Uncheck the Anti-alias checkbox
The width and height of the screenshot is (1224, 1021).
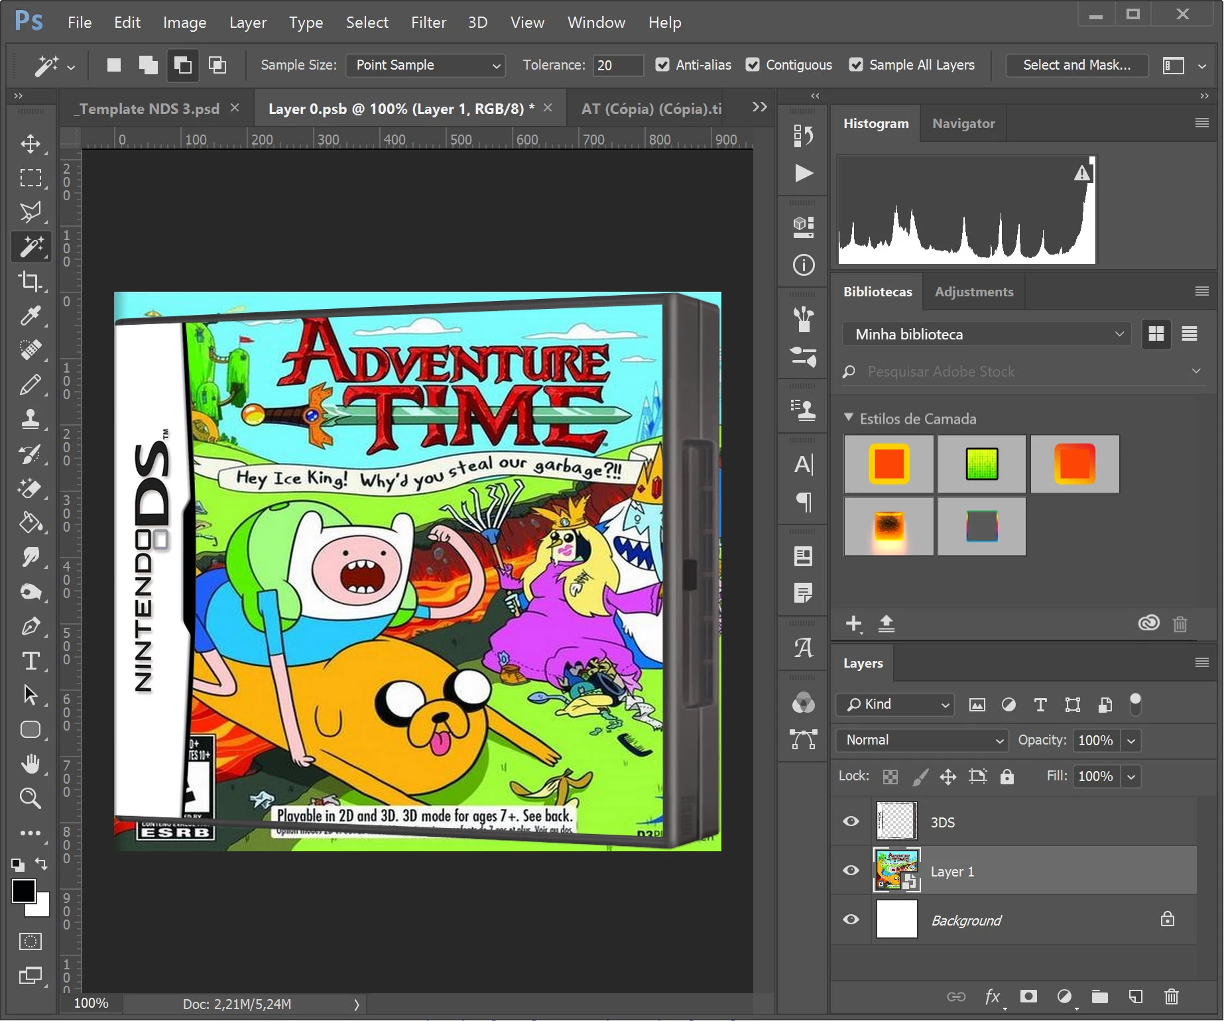coord(662,65)
